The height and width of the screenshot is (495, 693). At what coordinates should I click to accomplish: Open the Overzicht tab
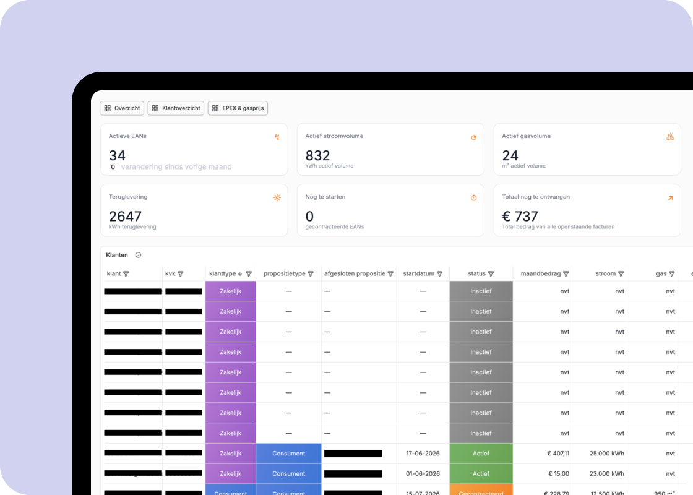122,108
